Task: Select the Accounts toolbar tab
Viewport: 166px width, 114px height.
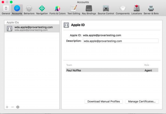Action: point(17,10)
